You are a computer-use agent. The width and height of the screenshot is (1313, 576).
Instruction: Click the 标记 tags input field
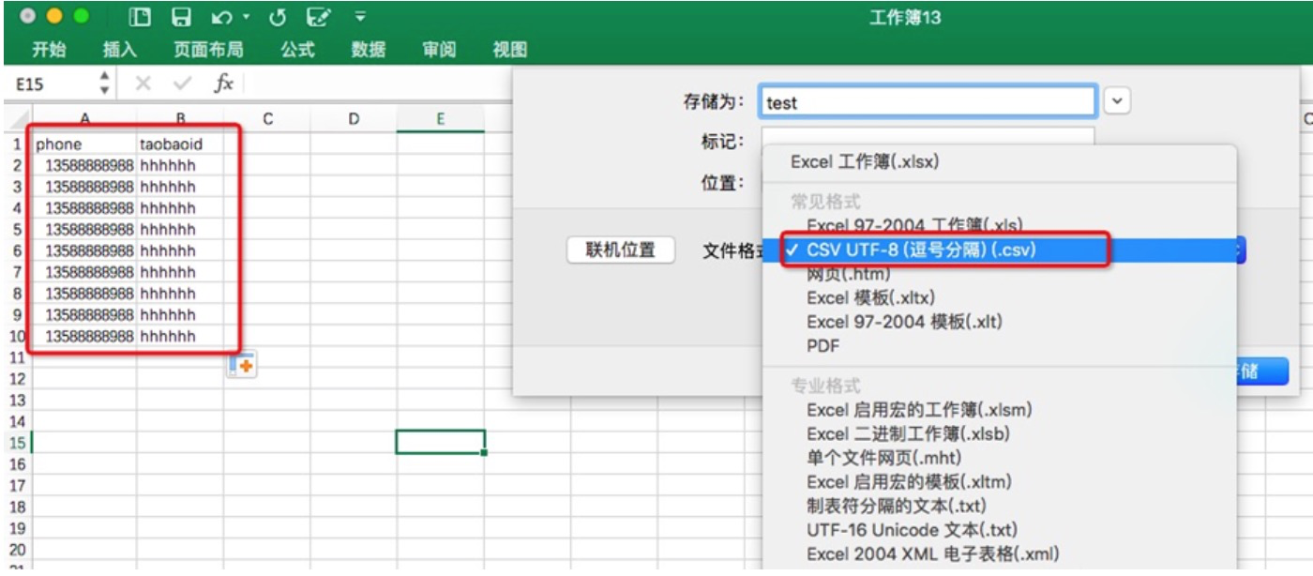tap(927, 137)
